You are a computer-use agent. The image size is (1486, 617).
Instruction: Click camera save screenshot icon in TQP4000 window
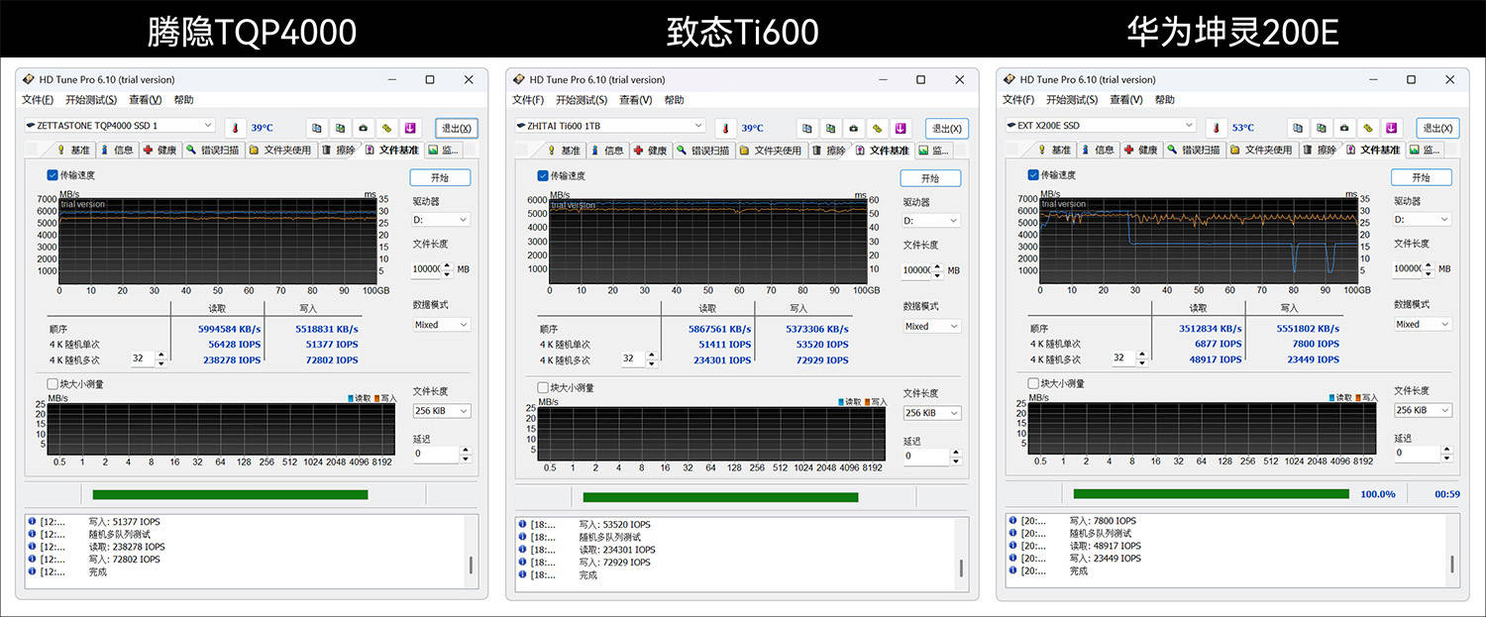[363, 128]
